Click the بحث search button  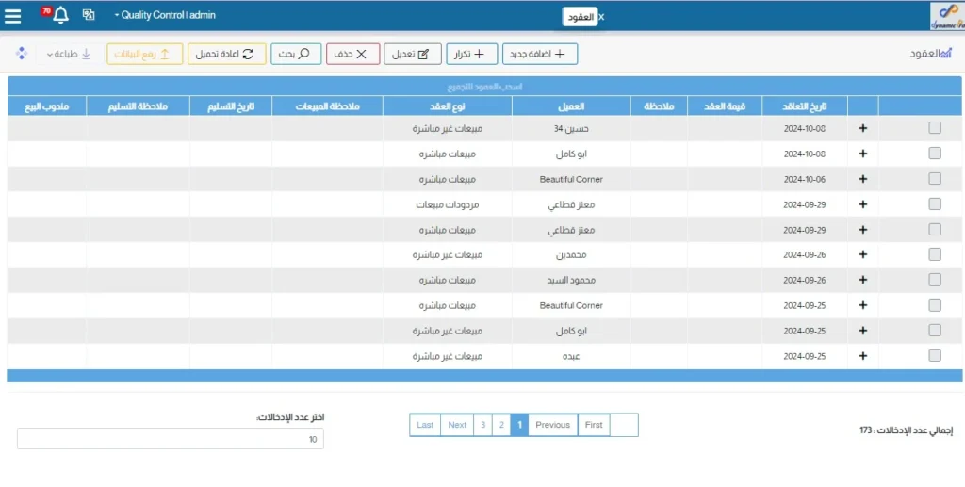coord(297,54)
